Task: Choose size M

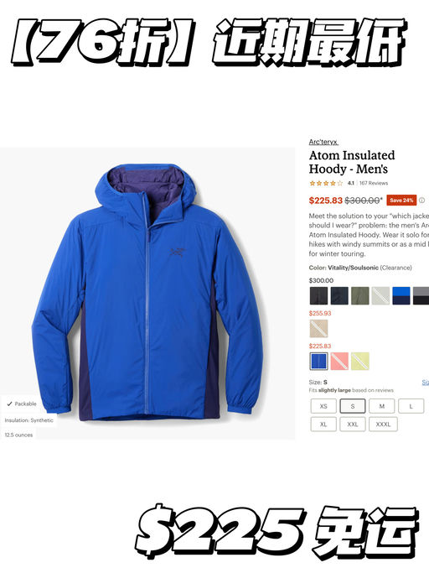Action: [x=381, y=406]
